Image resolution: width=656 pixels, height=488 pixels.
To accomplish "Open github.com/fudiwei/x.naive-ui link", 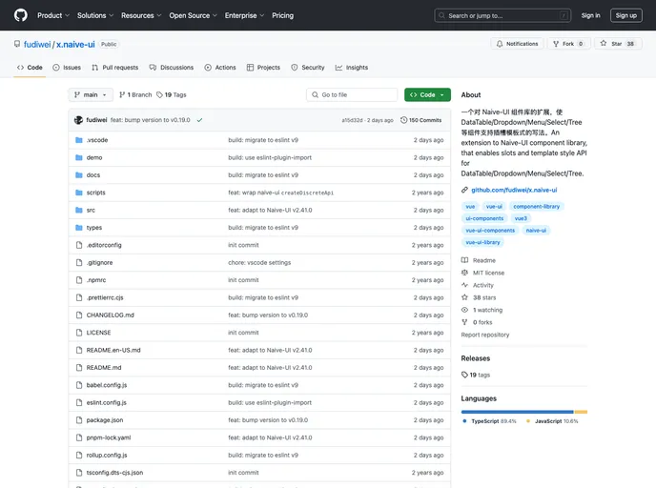I will [514, 190].
